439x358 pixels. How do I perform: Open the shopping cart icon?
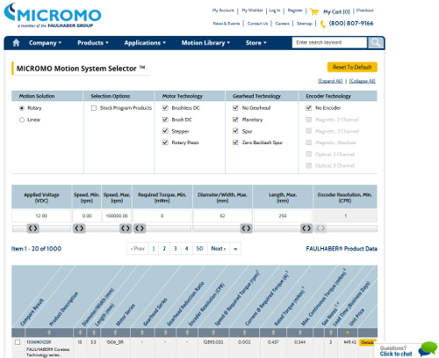click(314, 11)
